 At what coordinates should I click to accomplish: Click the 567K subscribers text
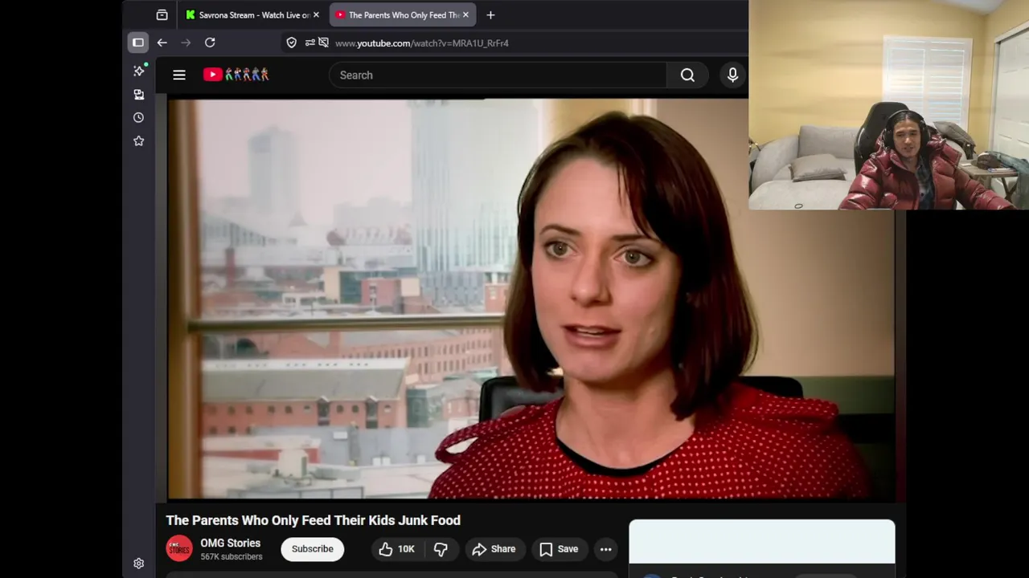[232, 557]
